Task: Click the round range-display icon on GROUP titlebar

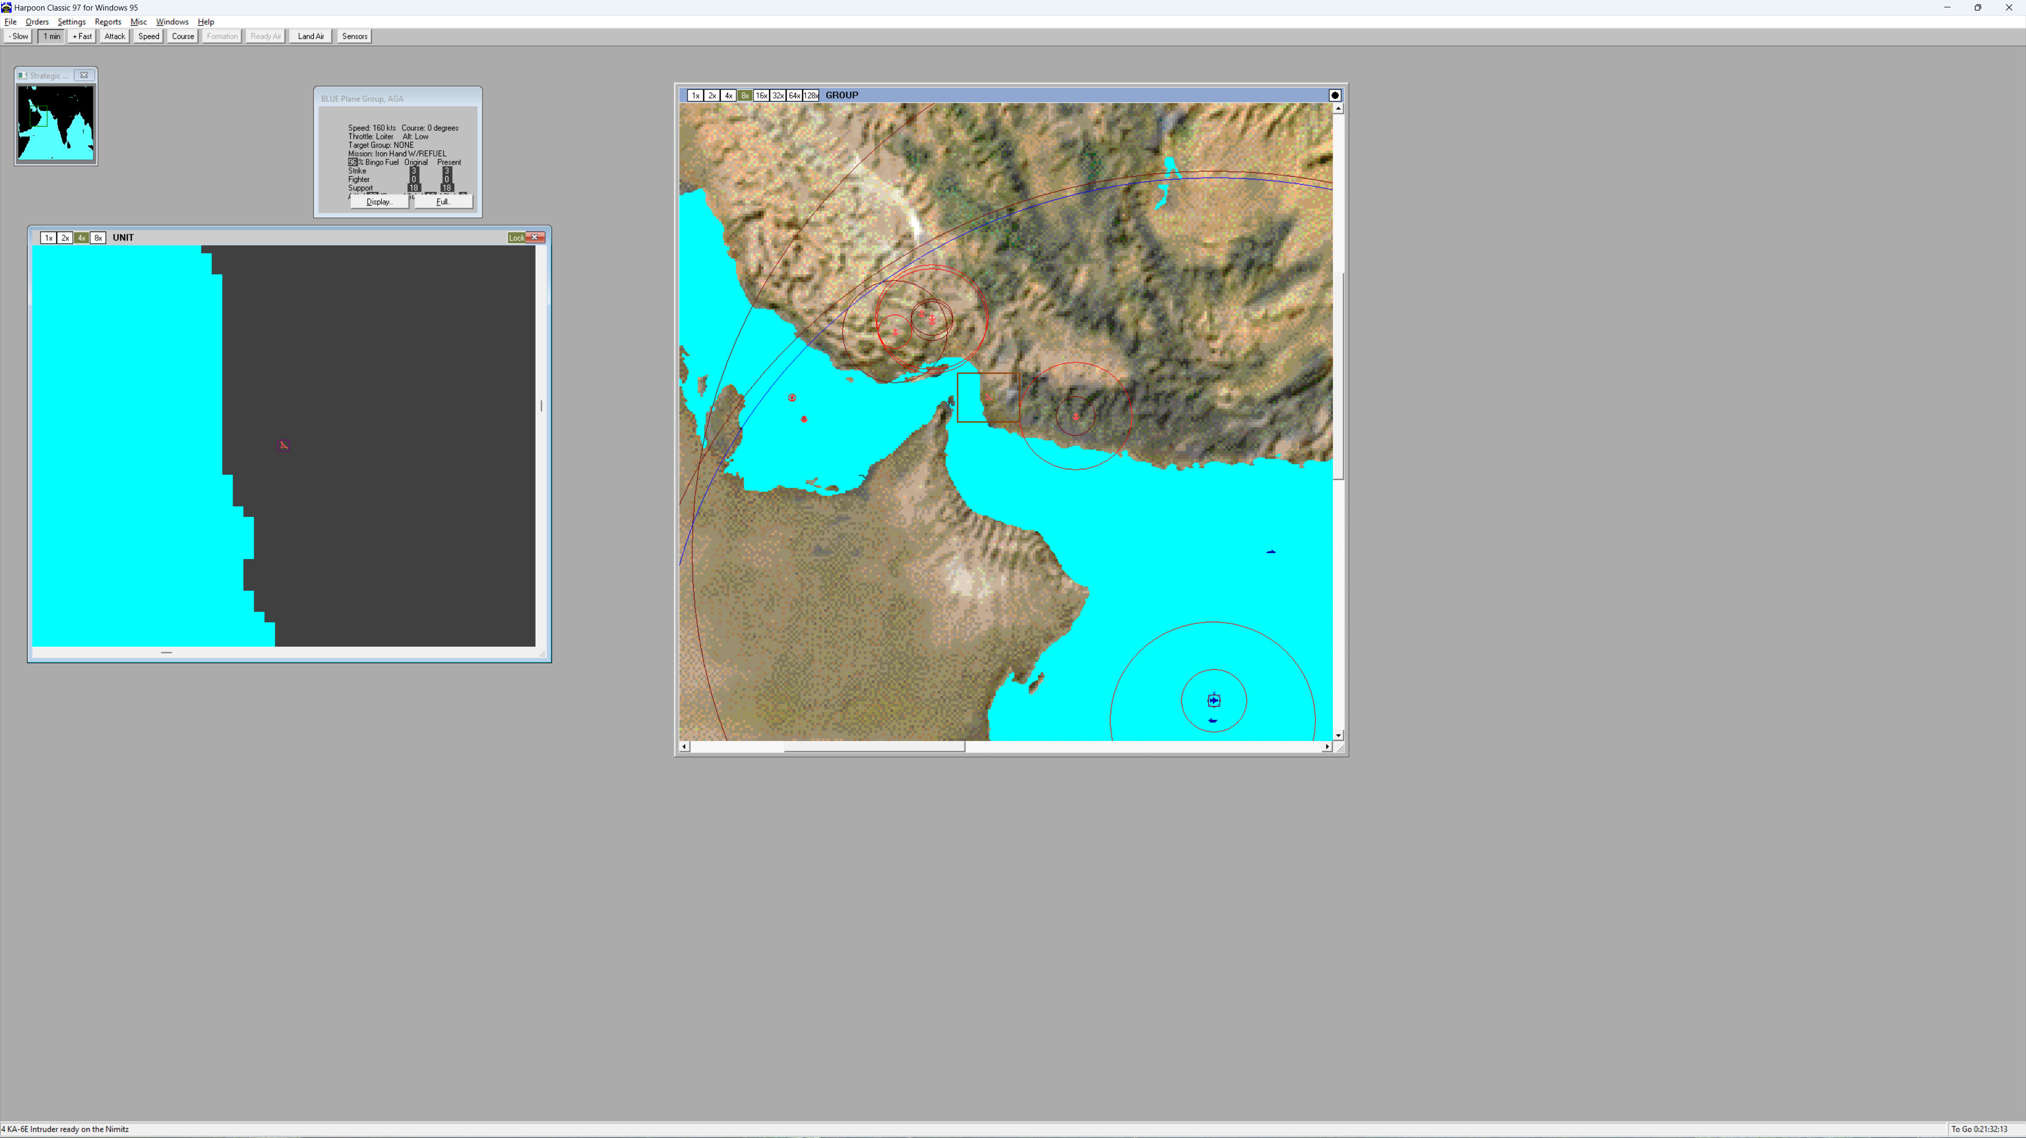Action: pyautogui.click(x=1335, y=95)
